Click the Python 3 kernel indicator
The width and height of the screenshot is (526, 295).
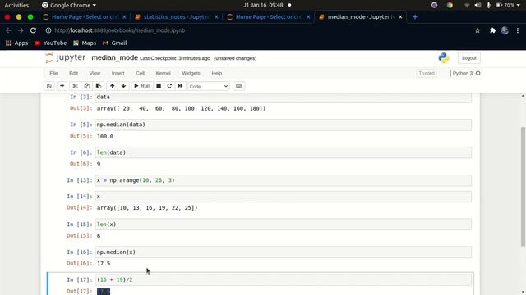coord(466,73)
